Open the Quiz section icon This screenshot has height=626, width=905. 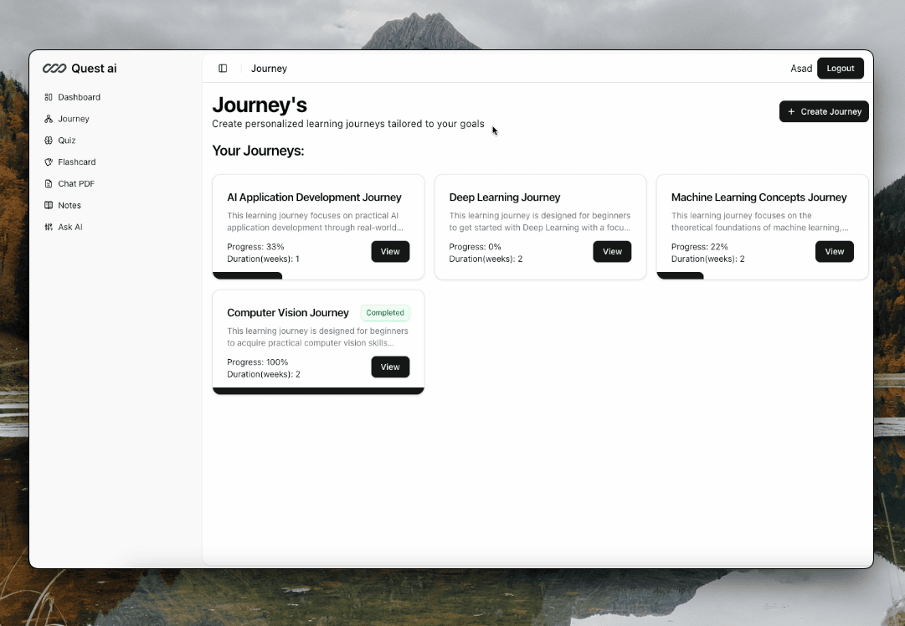(49, 140)
